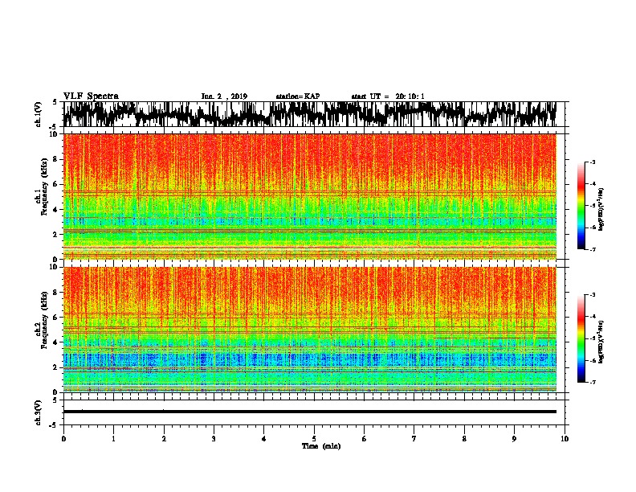Click the time axis tick label "3"

click(214, 438)
